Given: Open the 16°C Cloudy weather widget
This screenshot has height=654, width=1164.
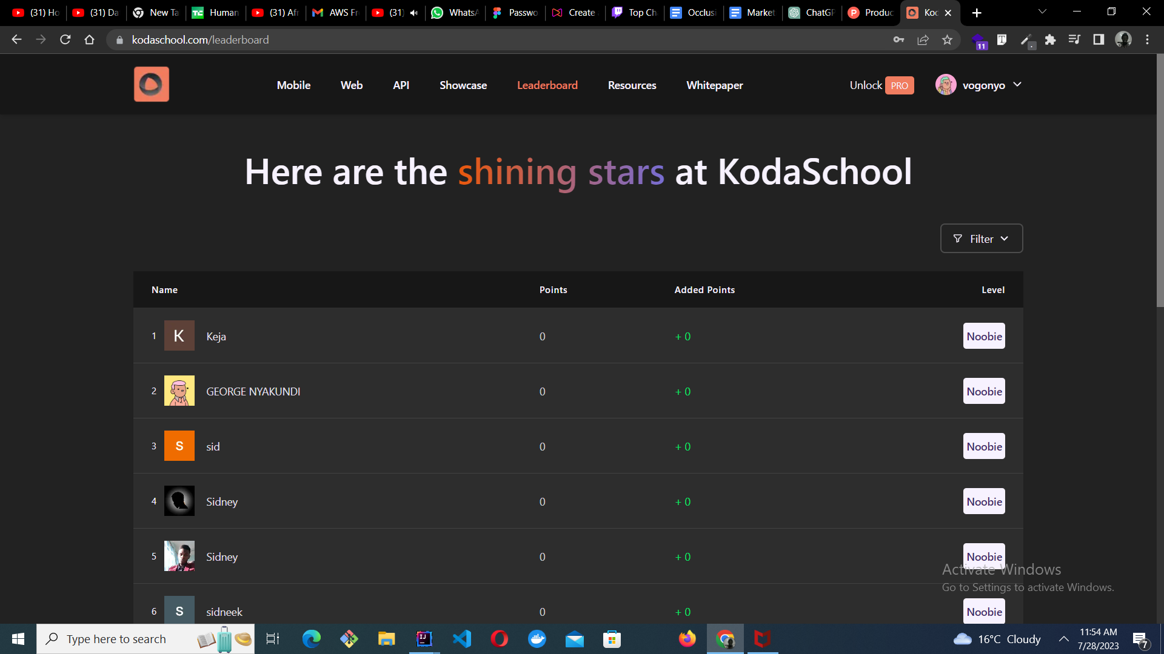Looking at the screenshot, I should (x=997, y=639).
